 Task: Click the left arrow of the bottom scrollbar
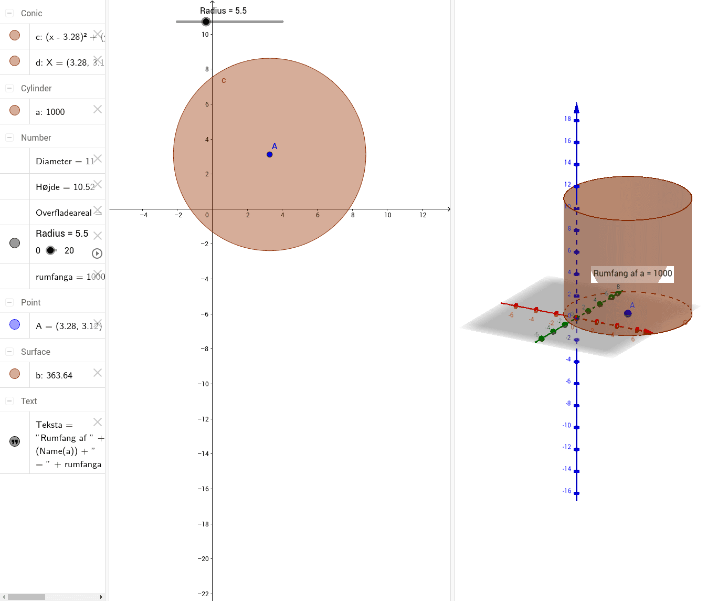(5, 597)
